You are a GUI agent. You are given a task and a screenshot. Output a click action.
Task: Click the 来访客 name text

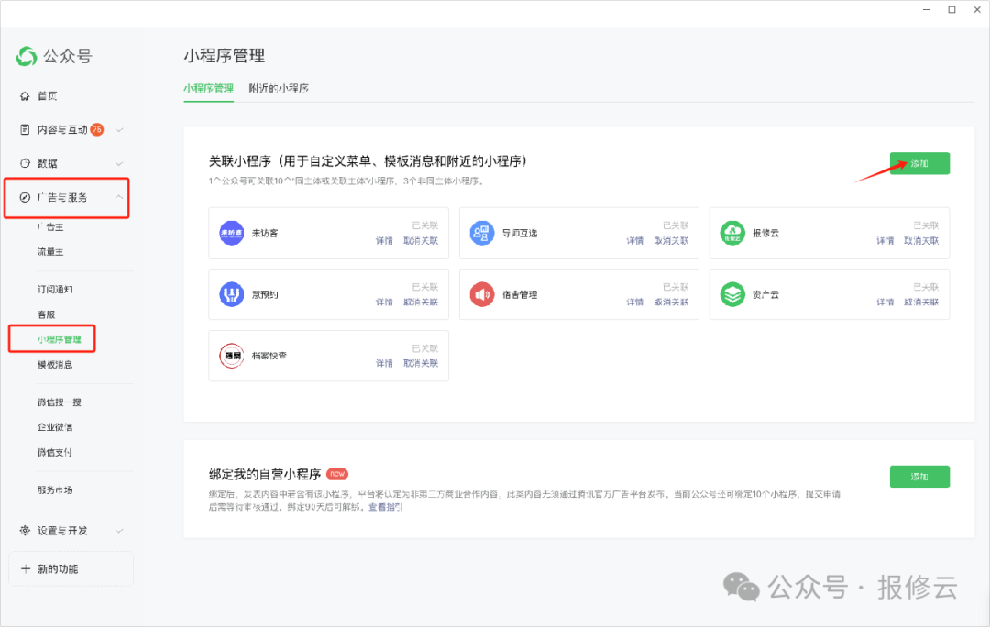click(x=265, y=233)
